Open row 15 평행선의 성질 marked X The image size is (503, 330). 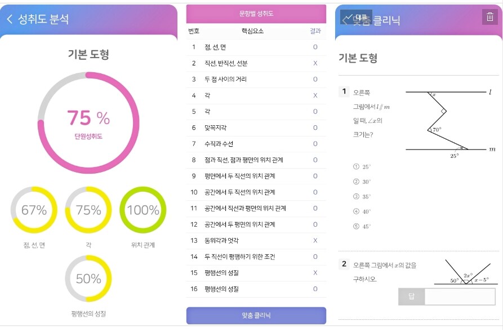tap(256, 273)
